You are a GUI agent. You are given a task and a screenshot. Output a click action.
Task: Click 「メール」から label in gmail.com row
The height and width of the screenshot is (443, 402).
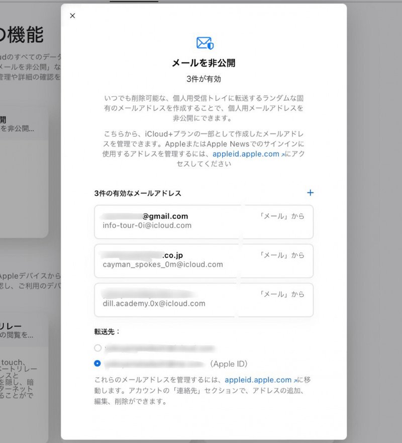tap(281, 216)
